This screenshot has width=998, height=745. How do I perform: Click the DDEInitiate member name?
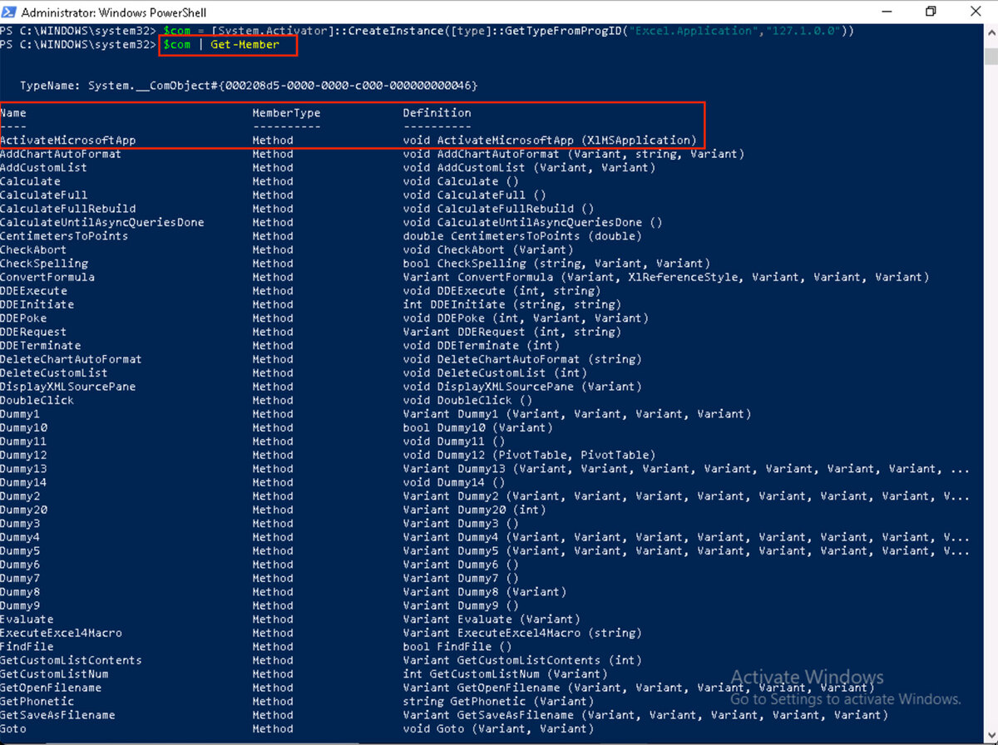37,304
